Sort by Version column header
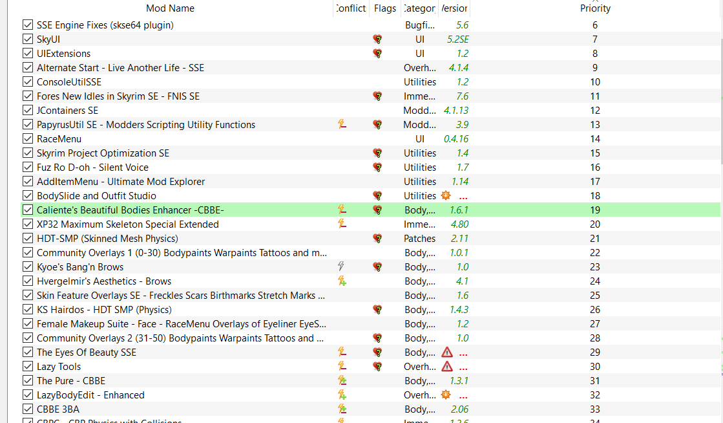 454,8
